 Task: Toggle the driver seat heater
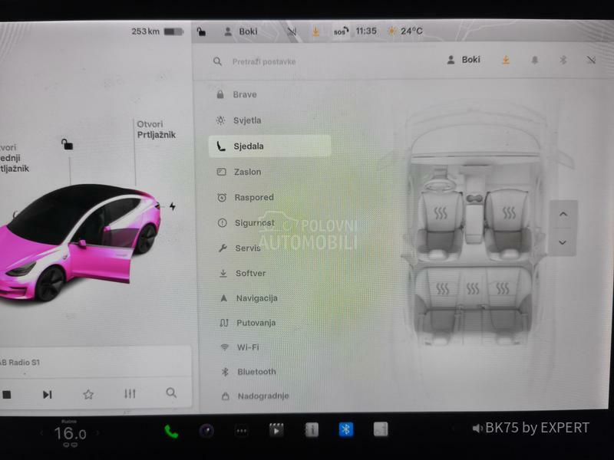[441, 213]
